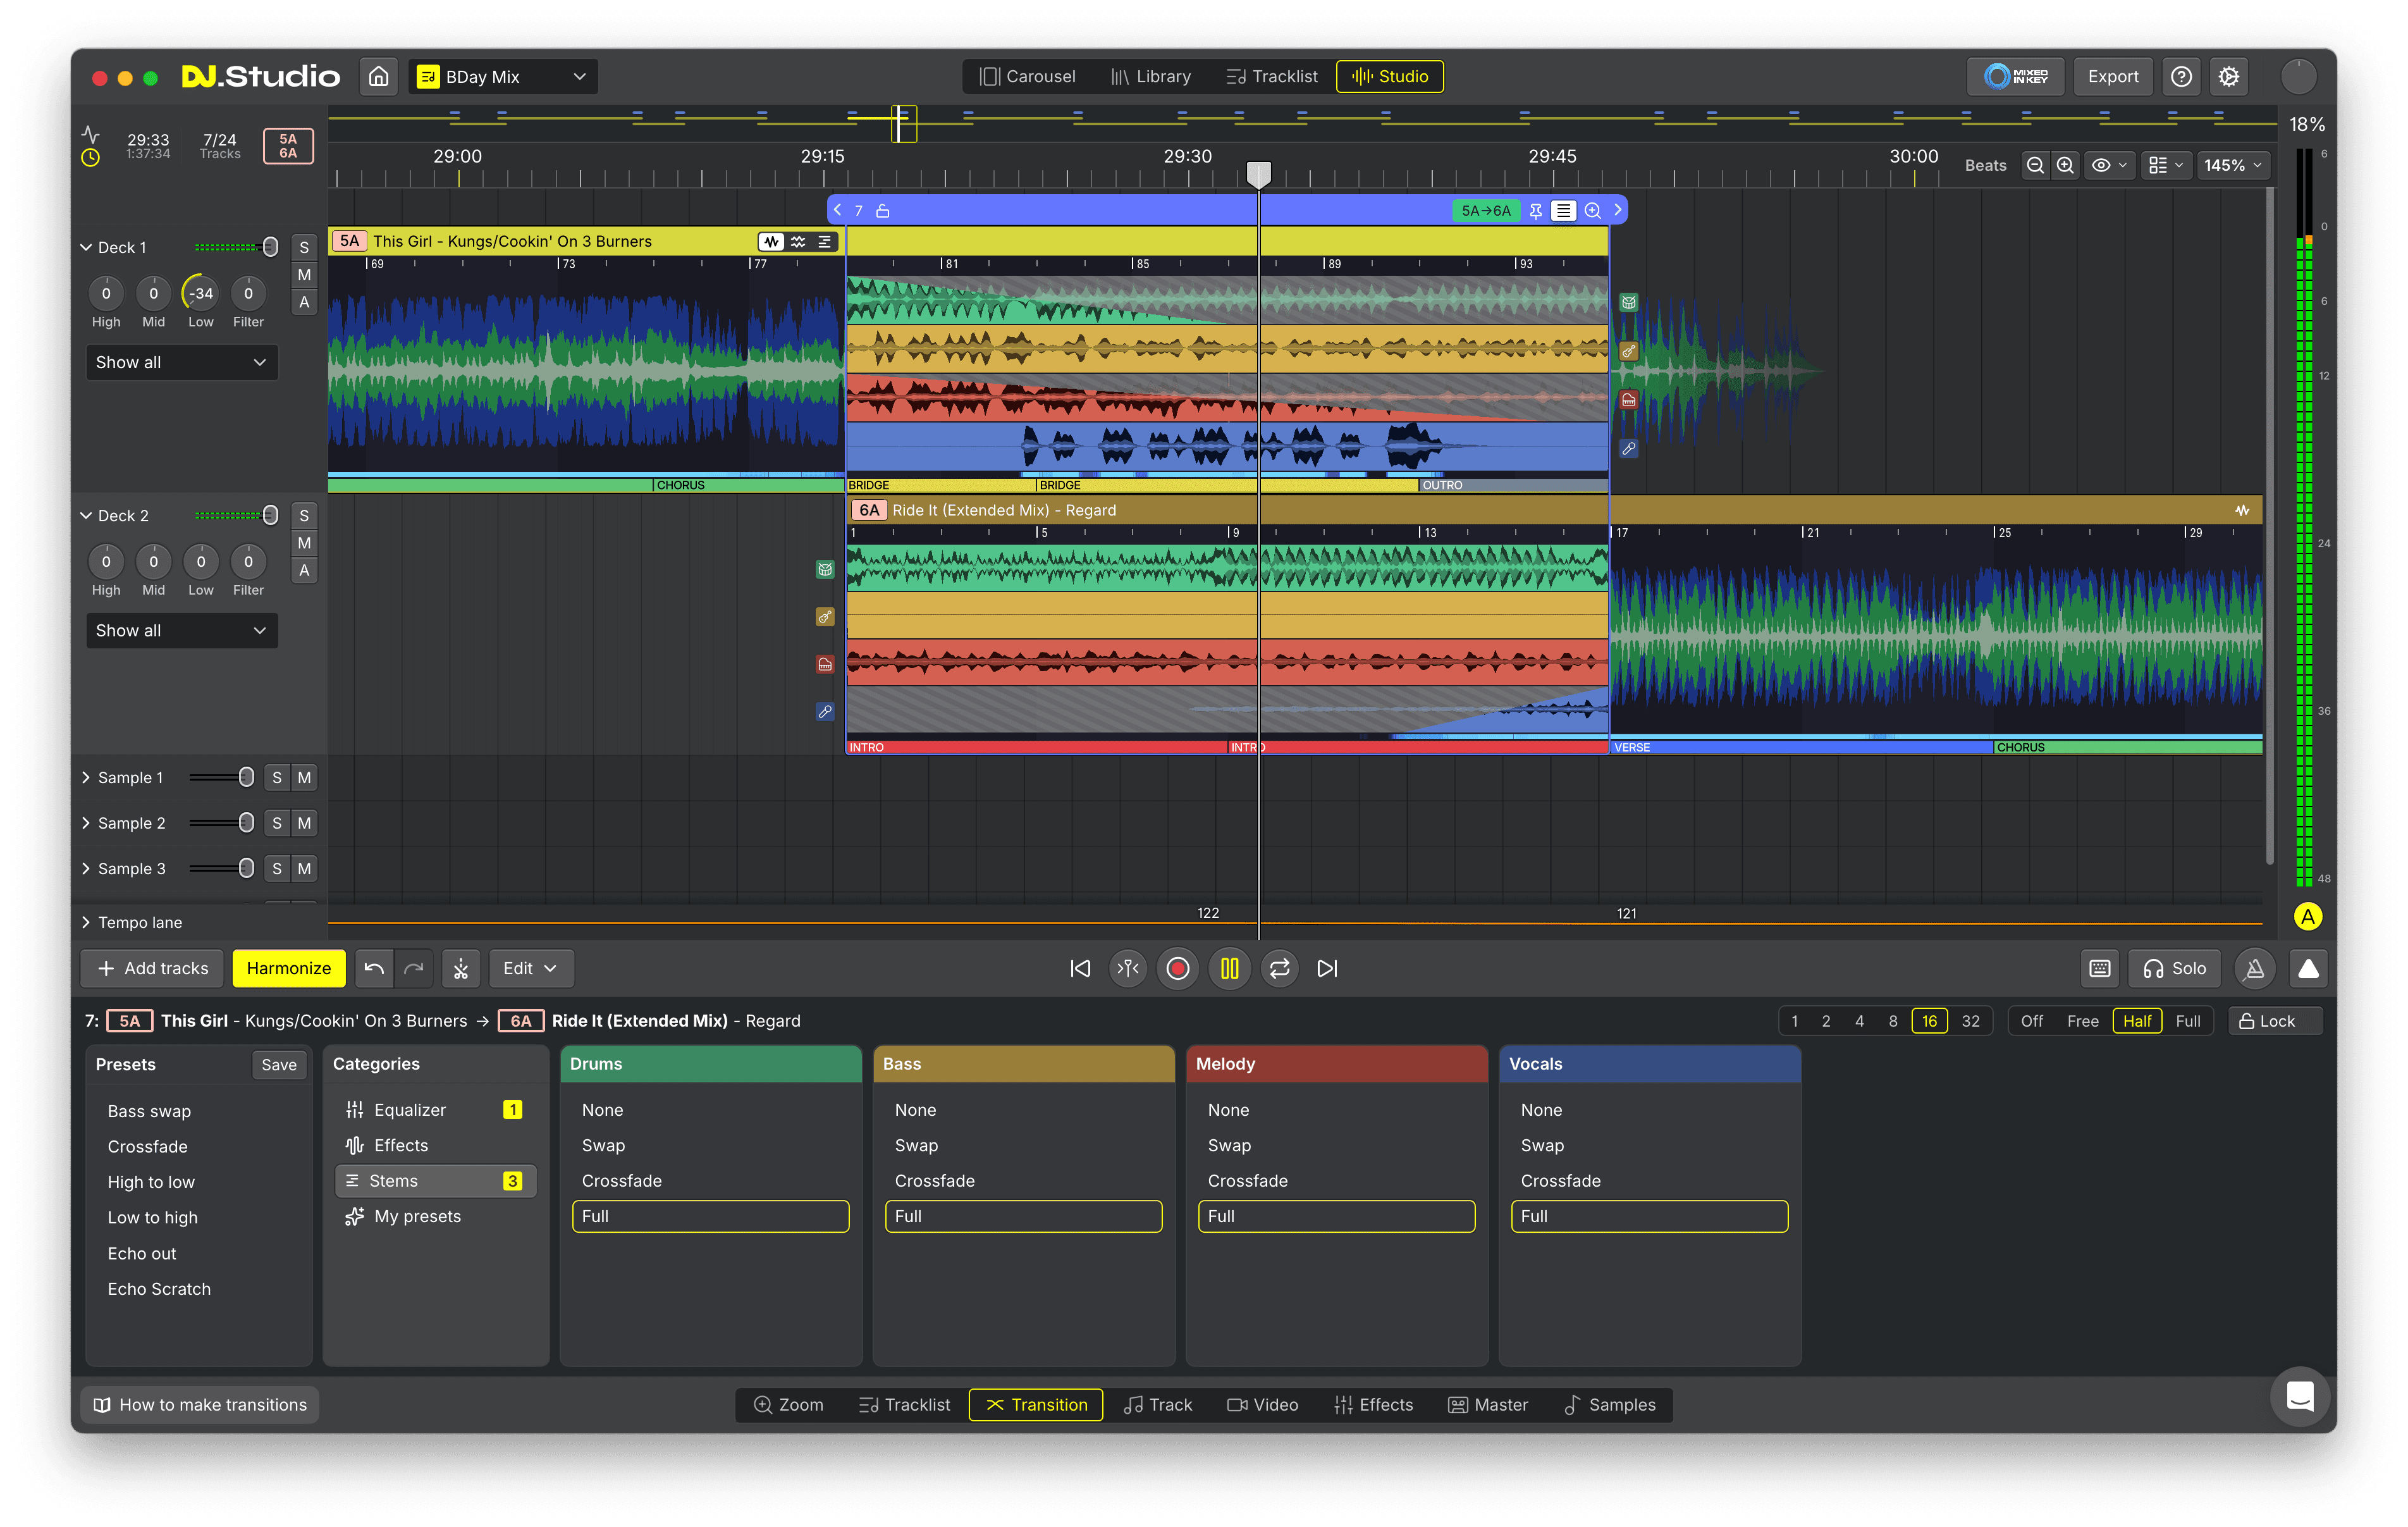Click the redo arrow
This screenshot has height=1527, width=2408.
414,968
